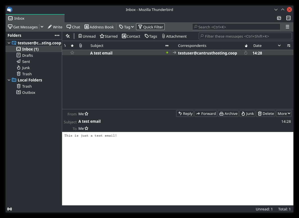Click star next to From Me
Image resolution: width=299 pixels, height=218 pixels.
(x=86, y=114)
